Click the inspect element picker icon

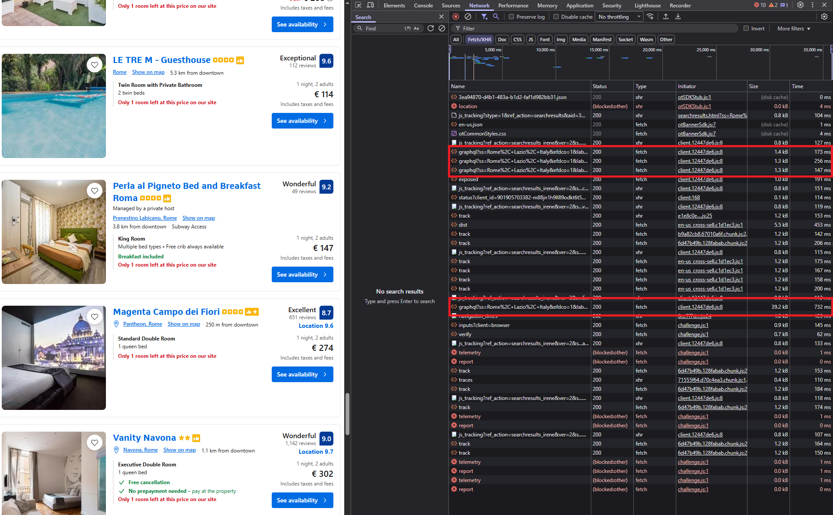point(358,5)
